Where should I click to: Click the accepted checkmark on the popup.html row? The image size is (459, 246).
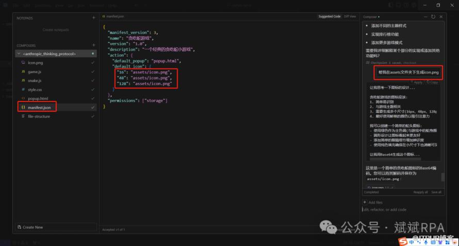(x=93, y=99)
